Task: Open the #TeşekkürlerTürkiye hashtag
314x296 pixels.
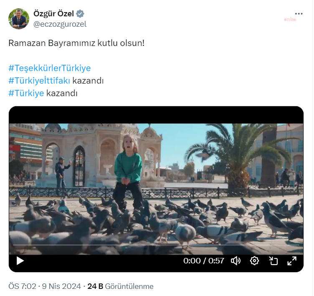Action: coord(49,68)
